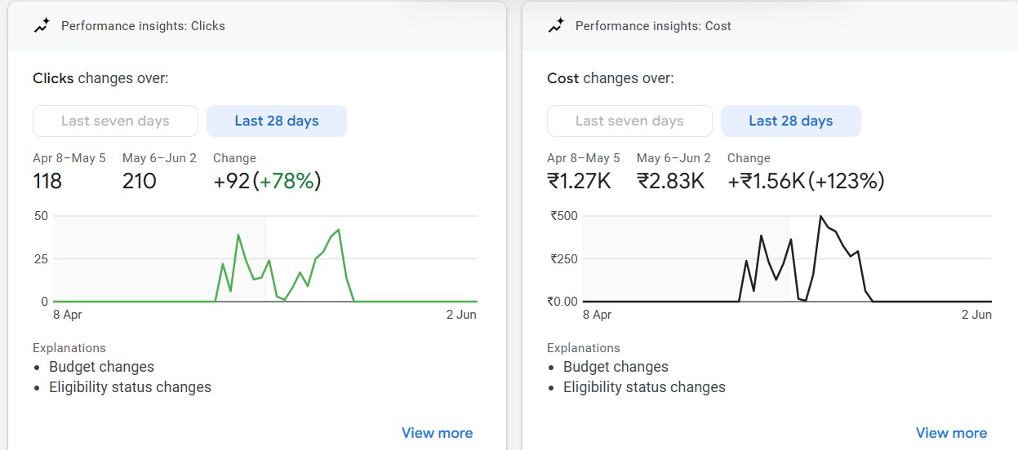
Task: Open View more in Clicks card
Action: click(x=437, y=433)
